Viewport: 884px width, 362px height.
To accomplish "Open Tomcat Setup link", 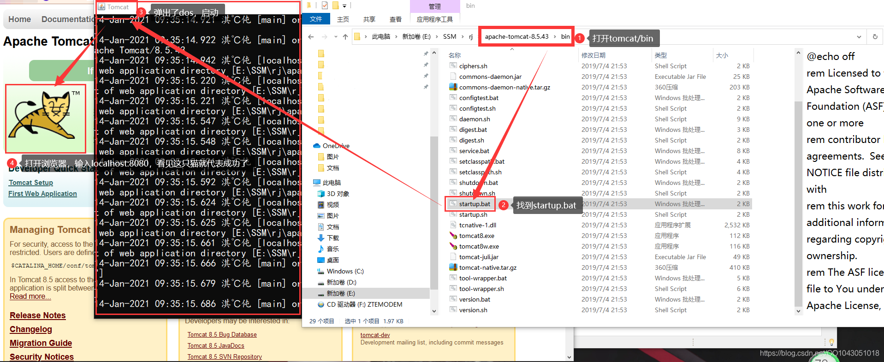I will (x=31, y=183).
